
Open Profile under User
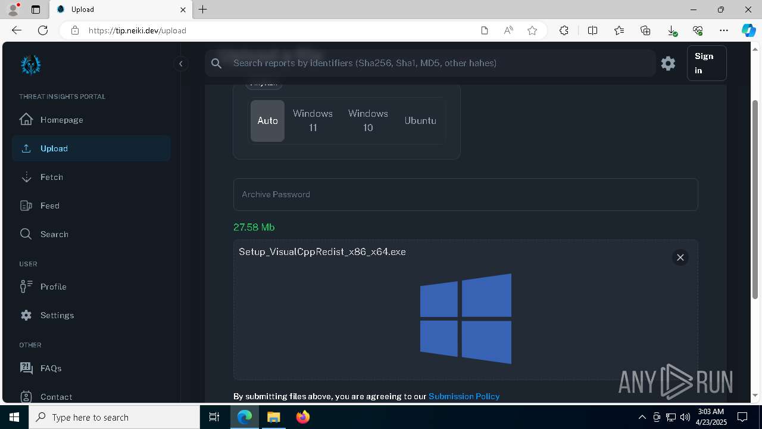point(91,287)
